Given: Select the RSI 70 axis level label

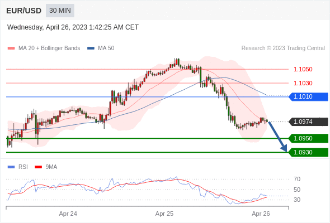Looking at the screenshot, I should pos(297,179).
